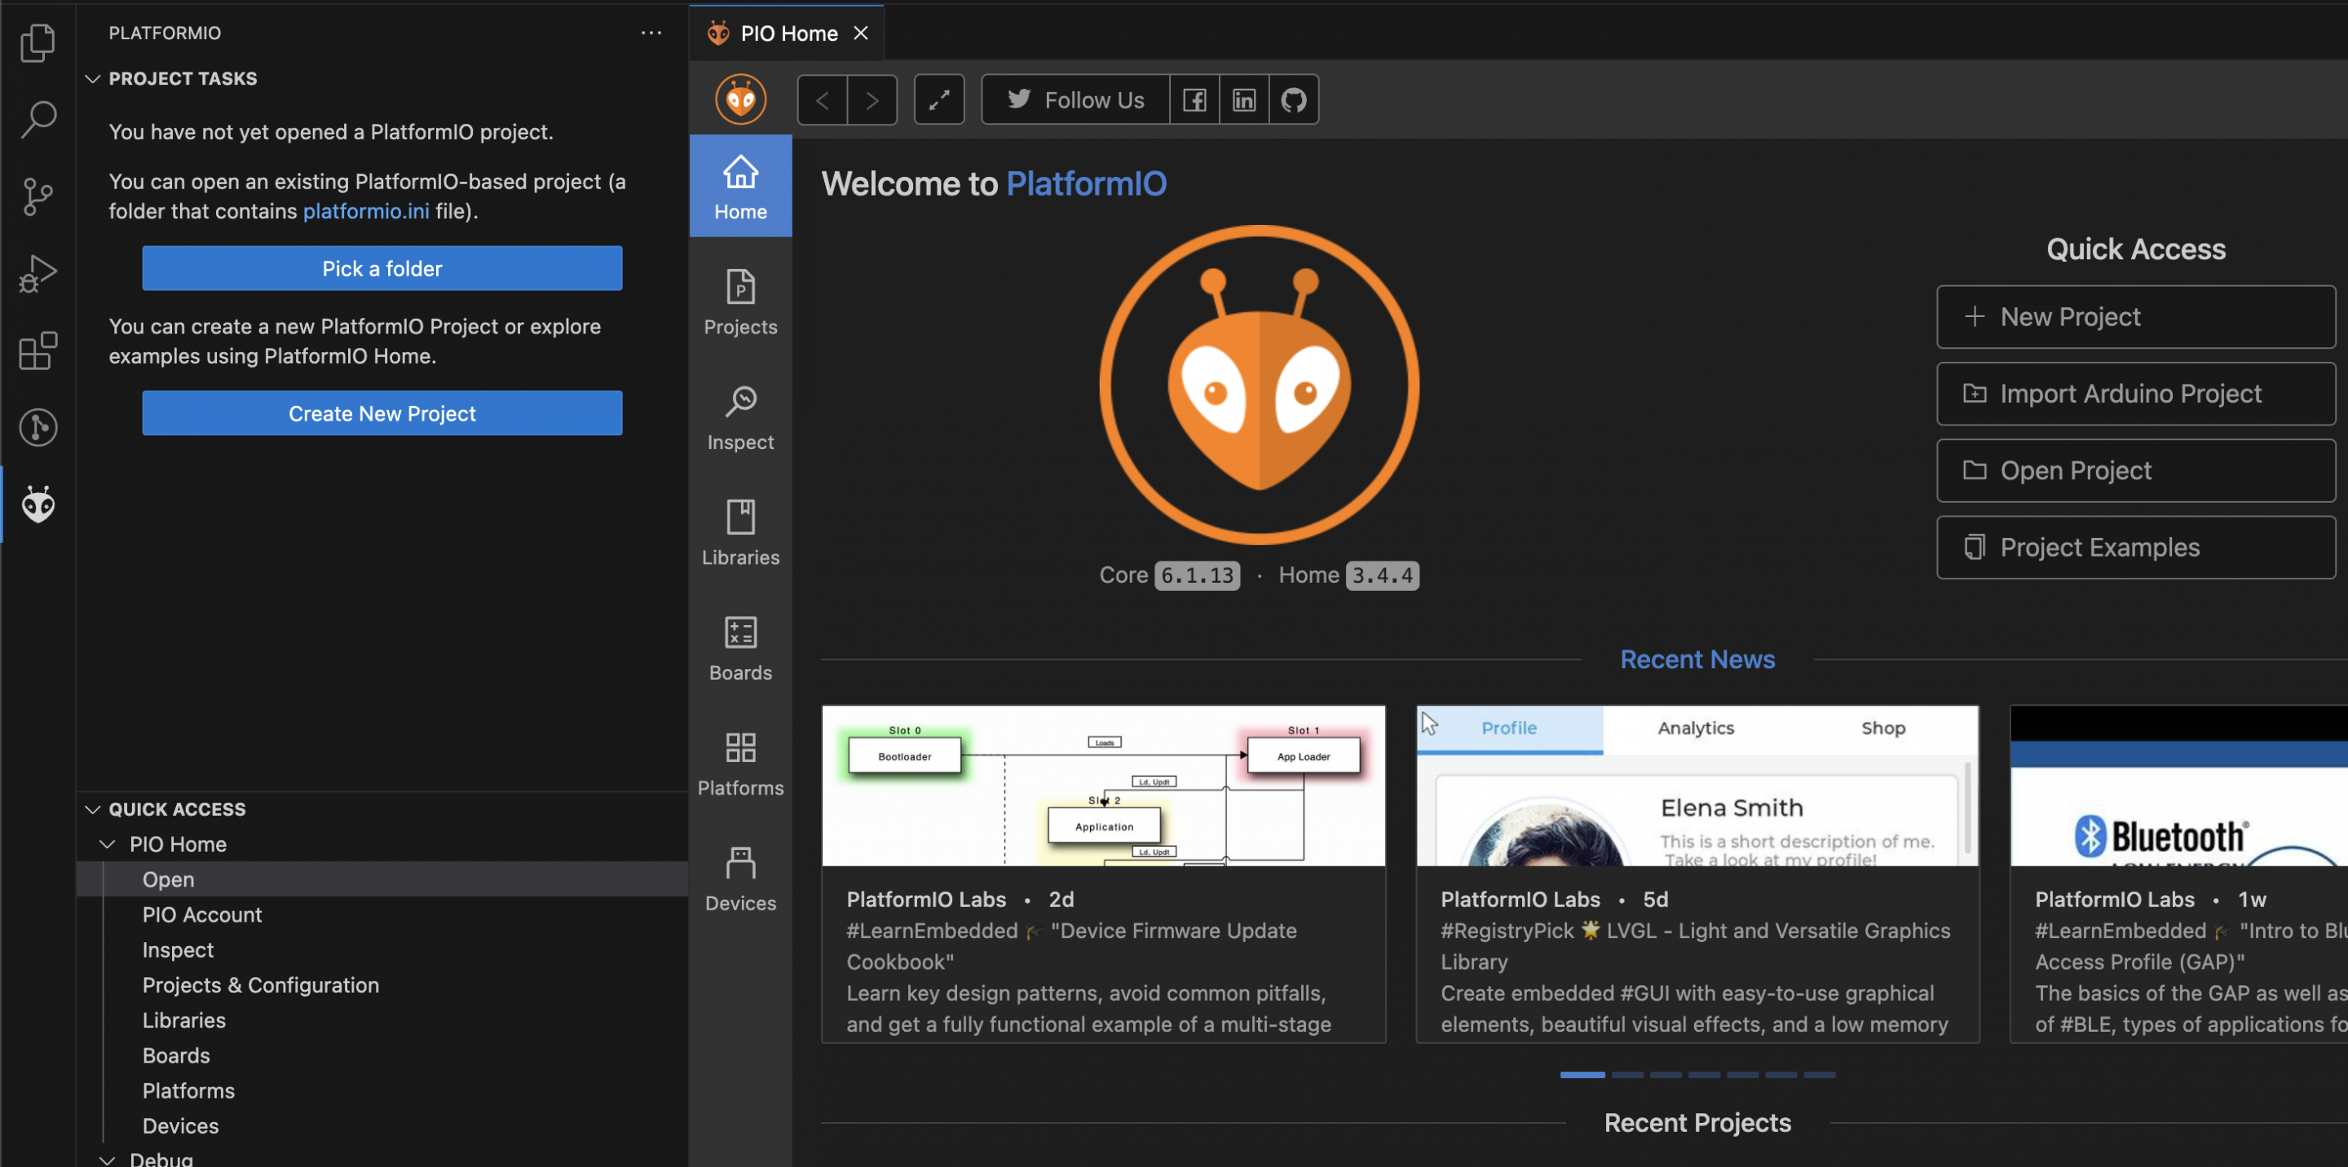
Task: Open the platformio.ini link
Action: click(x=365, y=211)
